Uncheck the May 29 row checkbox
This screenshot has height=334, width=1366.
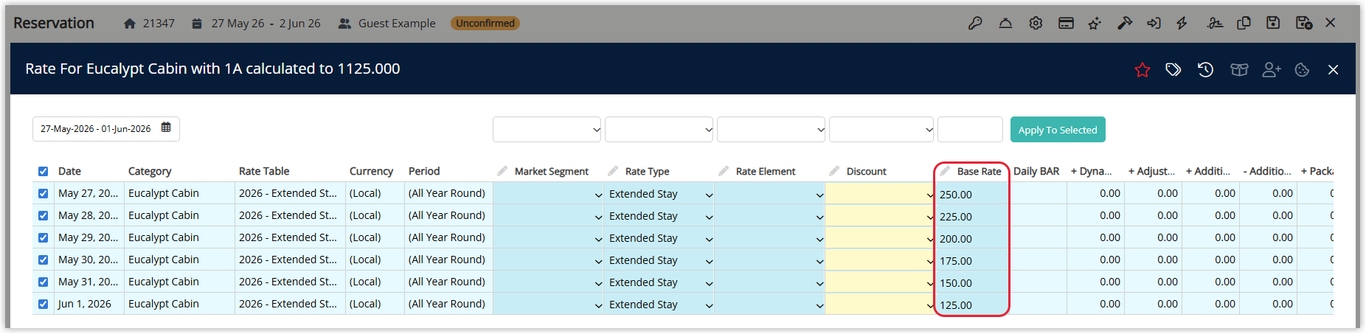click(x=43, y=237)
